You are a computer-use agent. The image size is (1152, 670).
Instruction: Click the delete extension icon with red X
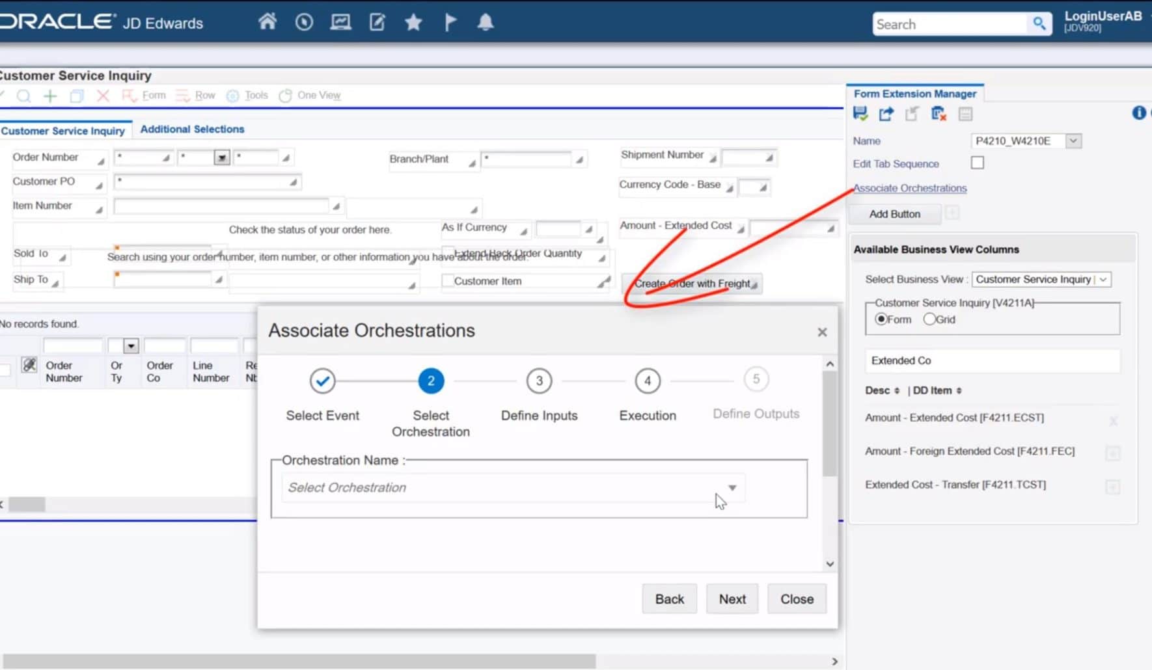pos(939,114)
